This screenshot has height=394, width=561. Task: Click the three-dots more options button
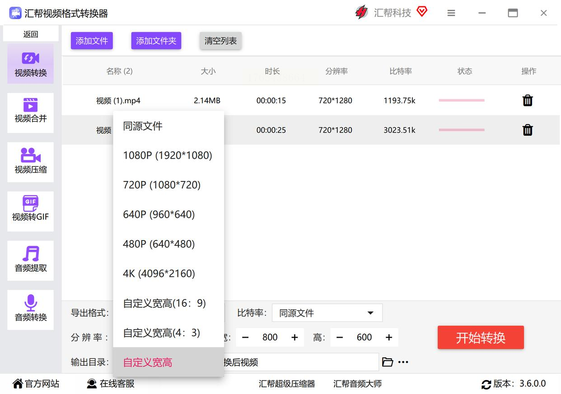(403, 362)
